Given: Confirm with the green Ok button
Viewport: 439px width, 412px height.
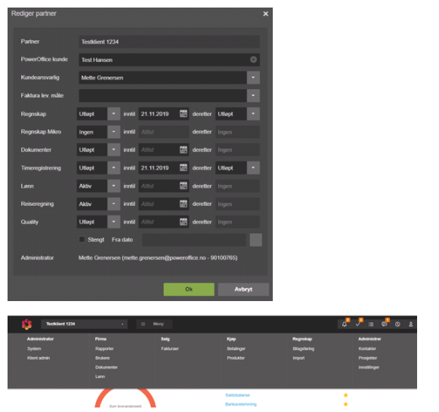Looking at the screenshot, I should click(x=189, y=289).
